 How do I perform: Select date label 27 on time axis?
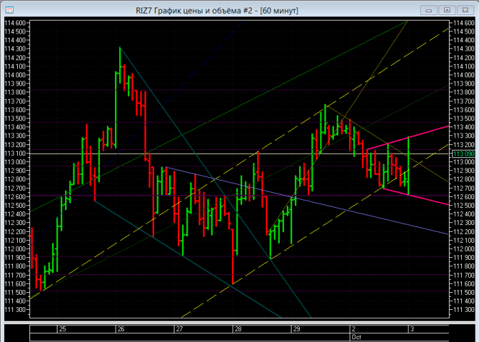pos(179,329)
